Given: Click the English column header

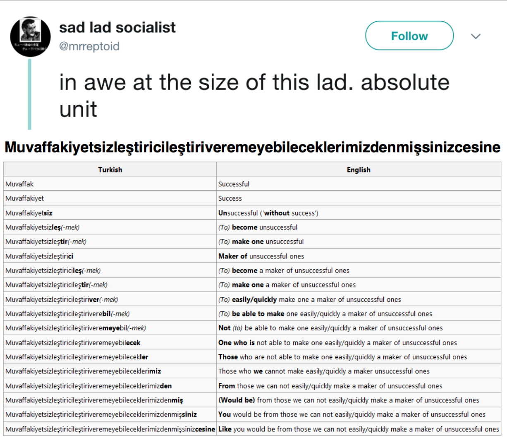Looking at the screenshot, I should point(359,170).
